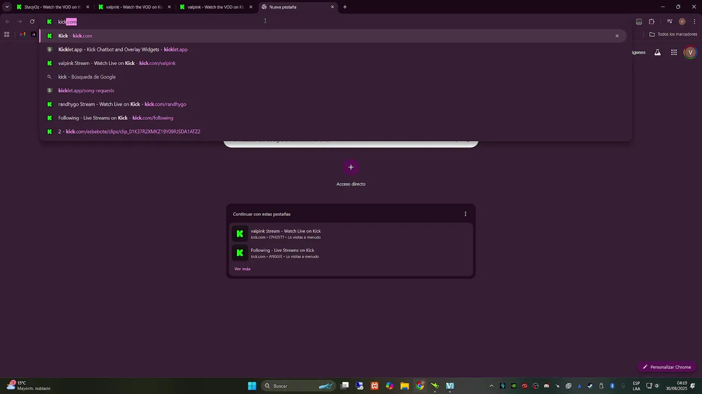Open the tab search dropdown arrow

7,7
